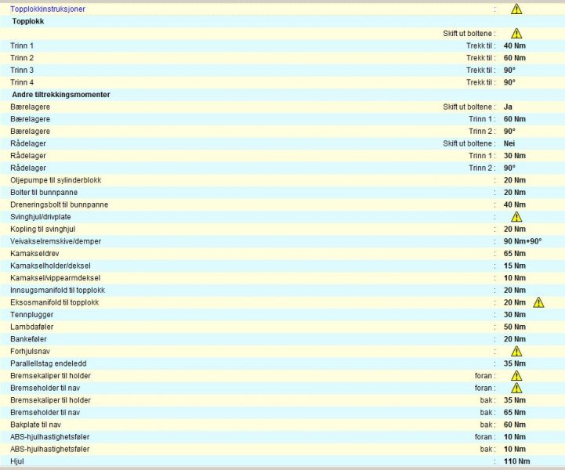Select the Trinn 1 value 40 Nm
Viewport: 565px width, 470px height.
pyautogui.click(x=514, y=46)
